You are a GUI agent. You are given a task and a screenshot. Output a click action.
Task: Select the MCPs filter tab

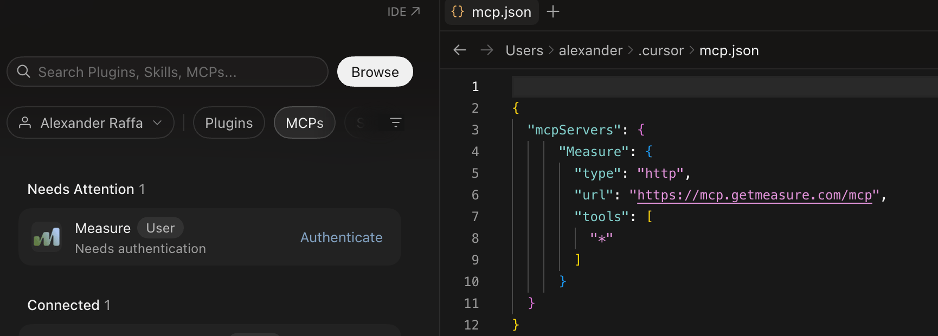[x=305, y=122]
